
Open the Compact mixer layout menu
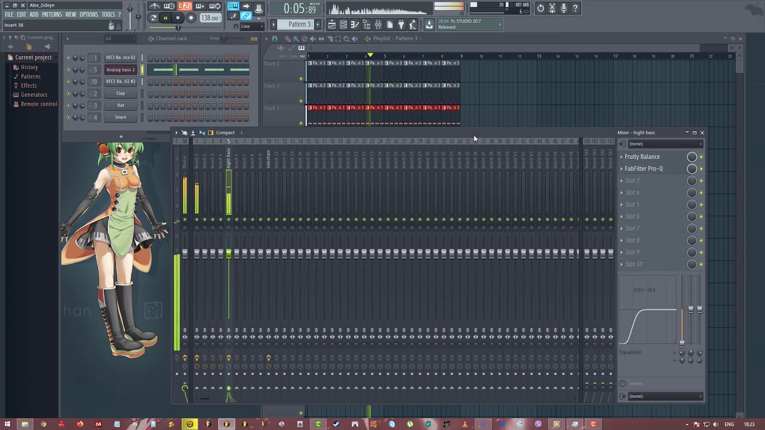[x=225, y=133]
